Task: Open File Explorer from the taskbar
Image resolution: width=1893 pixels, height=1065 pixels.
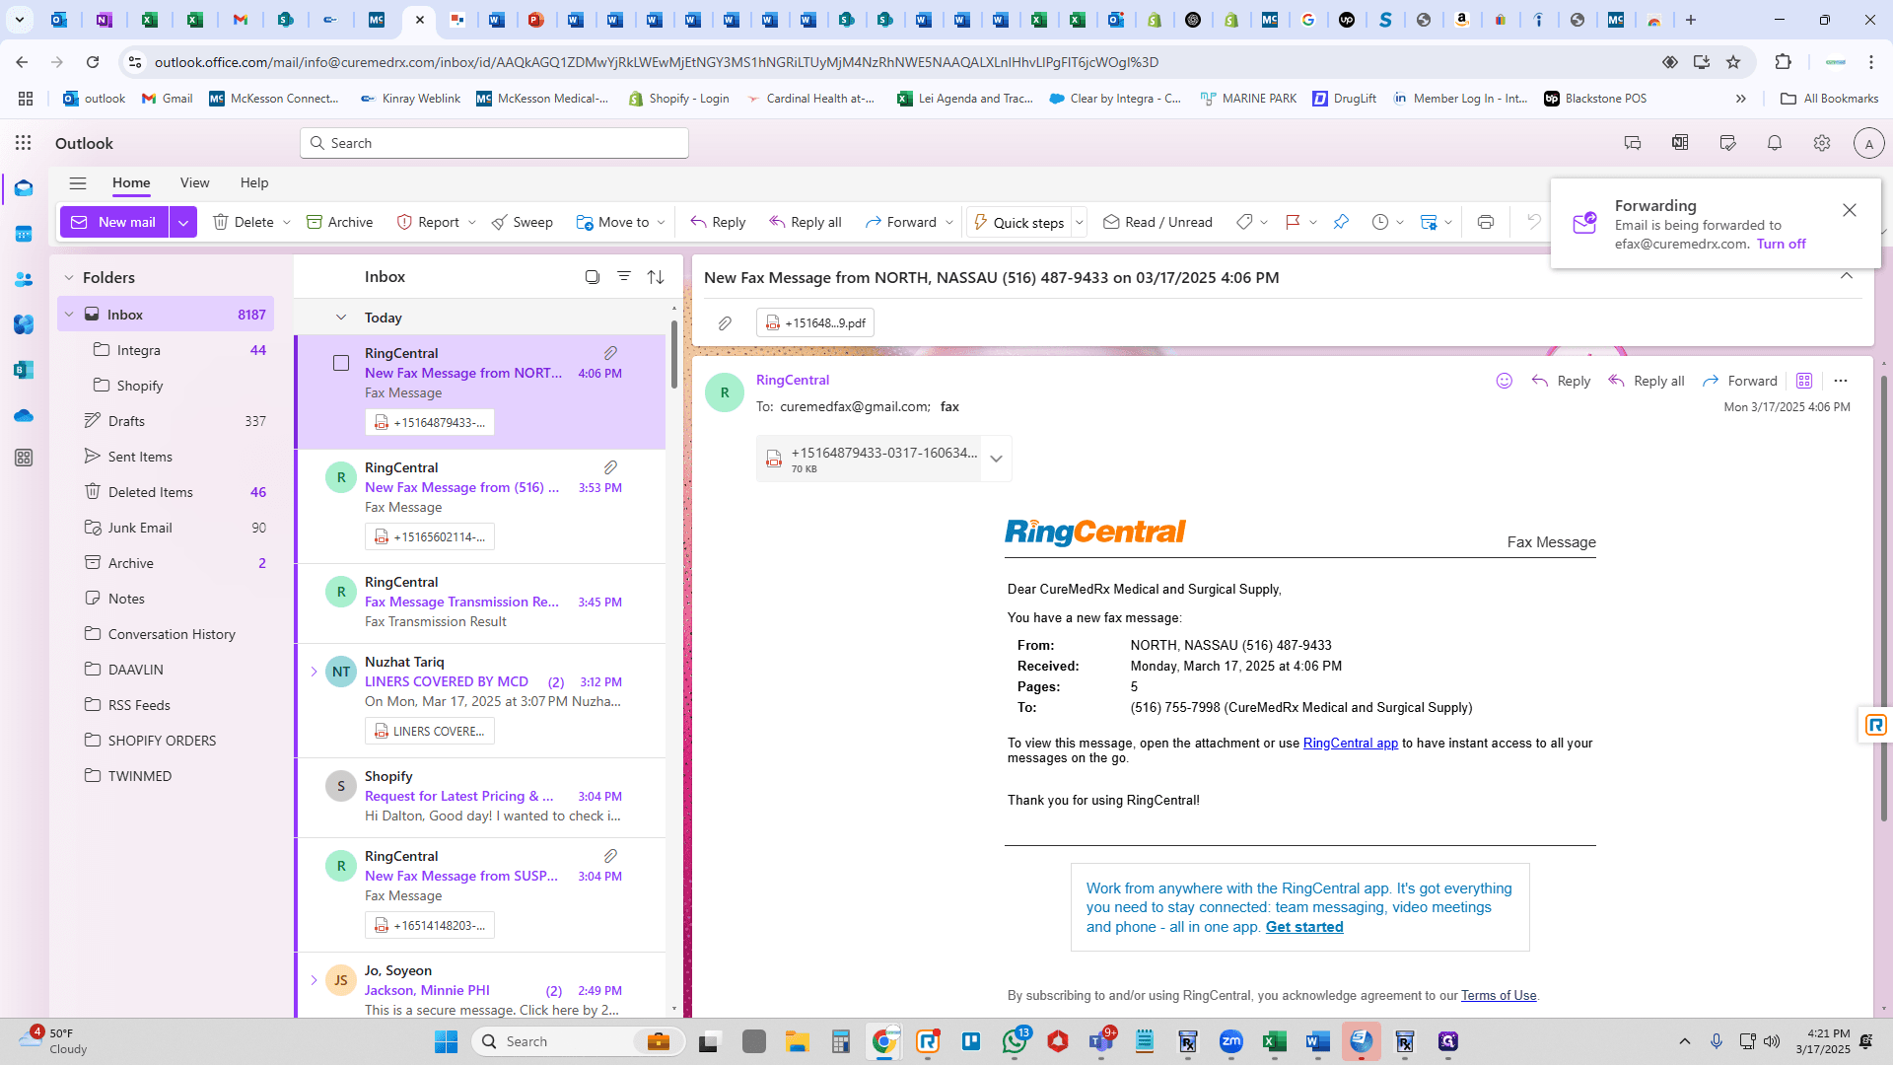Action: coord(797,1041)
